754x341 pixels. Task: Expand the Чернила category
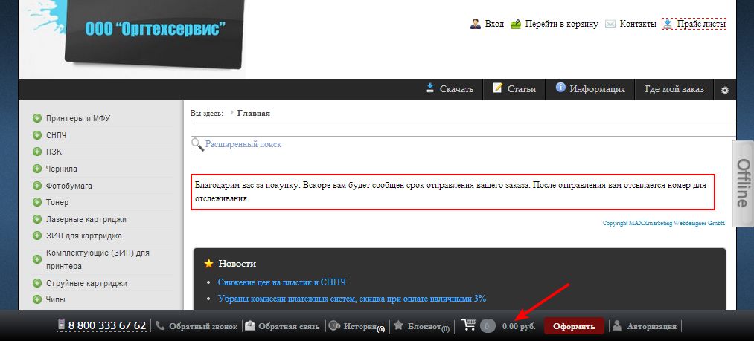[x=37, y=169]
